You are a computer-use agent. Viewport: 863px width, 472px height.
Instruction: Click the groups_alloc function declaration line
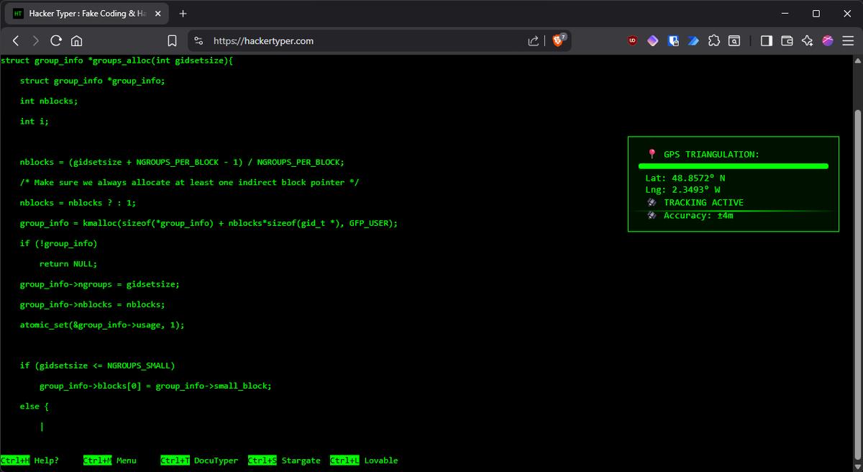tap(117, 61)
